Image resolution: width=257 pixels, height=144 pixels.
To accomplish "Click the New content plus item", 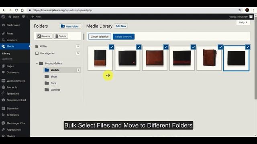I will point(36,17).
